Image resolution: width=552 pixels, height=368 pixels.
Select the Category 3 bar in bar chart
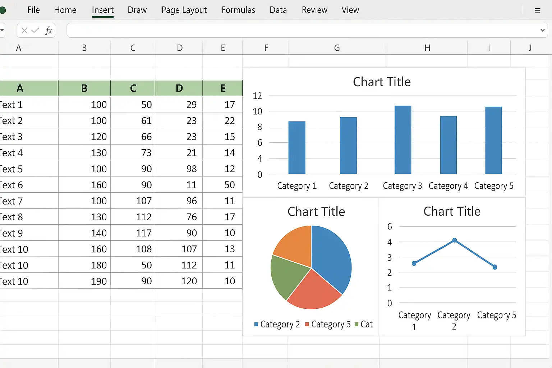click(402, 140)
